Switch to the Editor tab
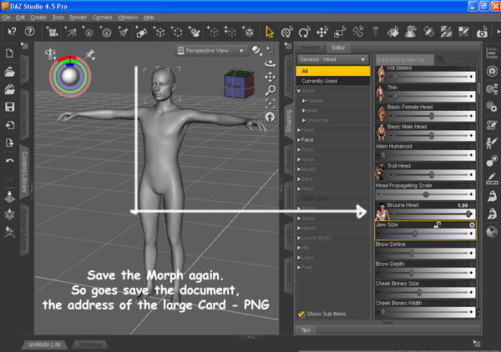Image resolution: width=501 pixels, height=352 pixels. point(338,48)
